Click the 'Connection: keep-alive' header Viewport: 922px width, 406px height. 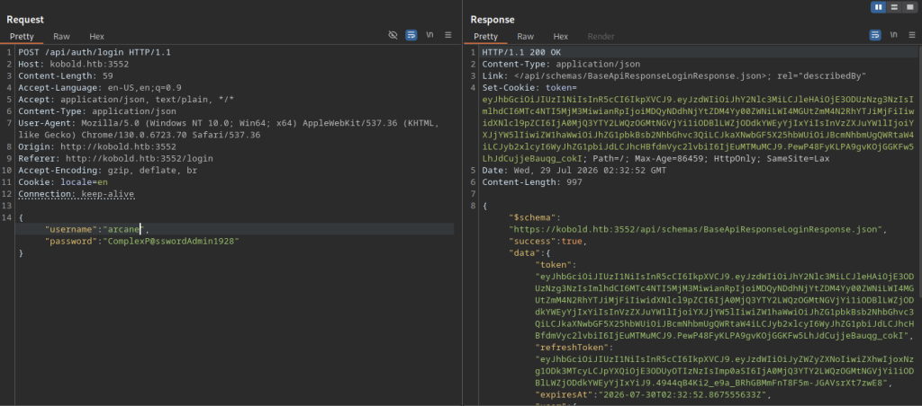click(76, 194)
